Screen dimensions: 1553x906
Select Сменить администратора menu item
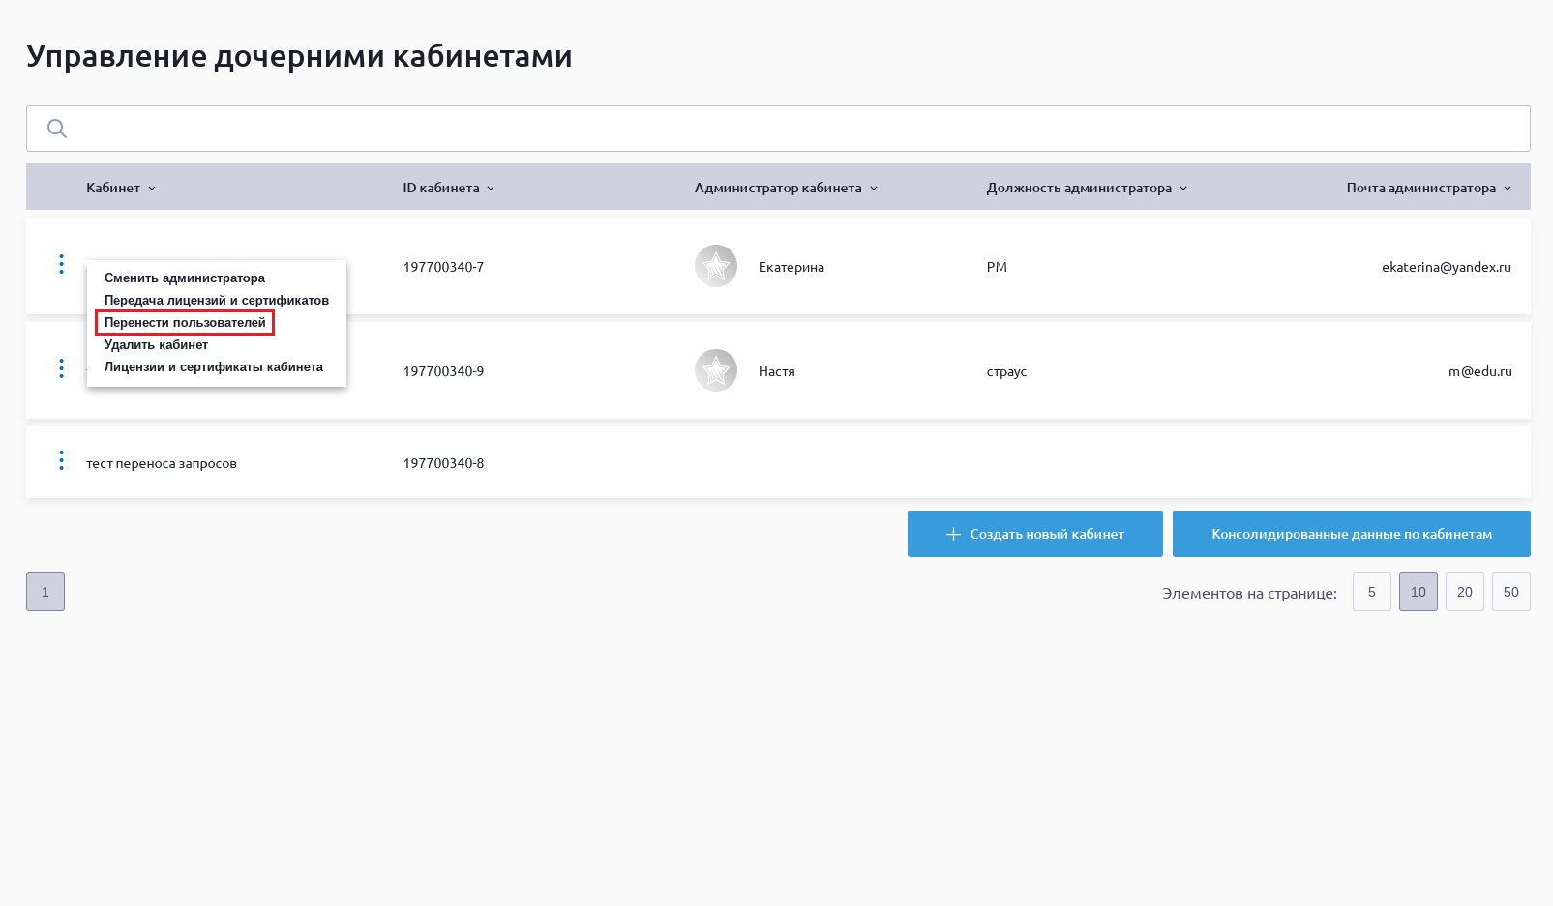(184, 278)
